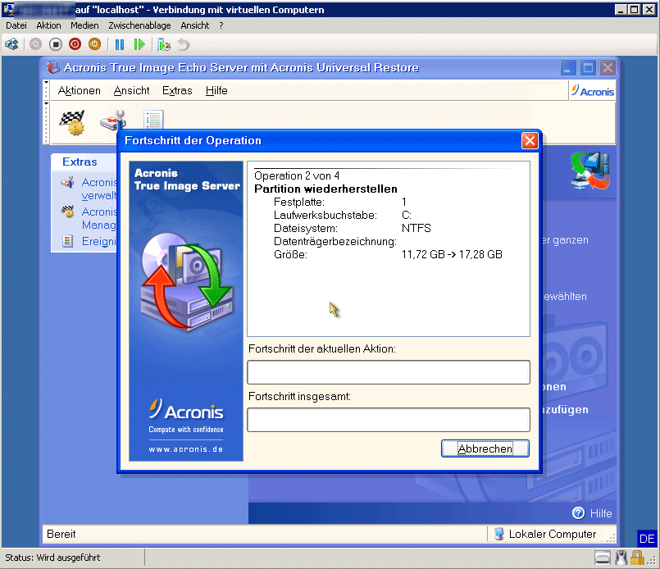Screen dimensions: 660x569
Task: Open the Datei menu
Action: [x=16, y=25]
